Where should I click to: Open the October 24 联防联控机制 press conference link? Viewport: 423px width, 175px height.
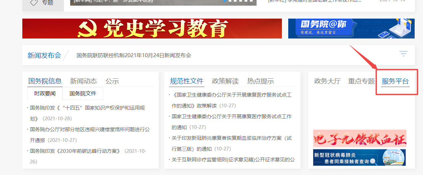(x=134, y=55)
